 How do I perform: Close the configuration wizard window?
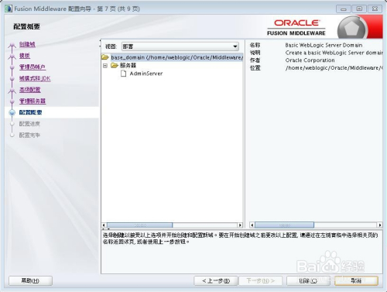375,9
